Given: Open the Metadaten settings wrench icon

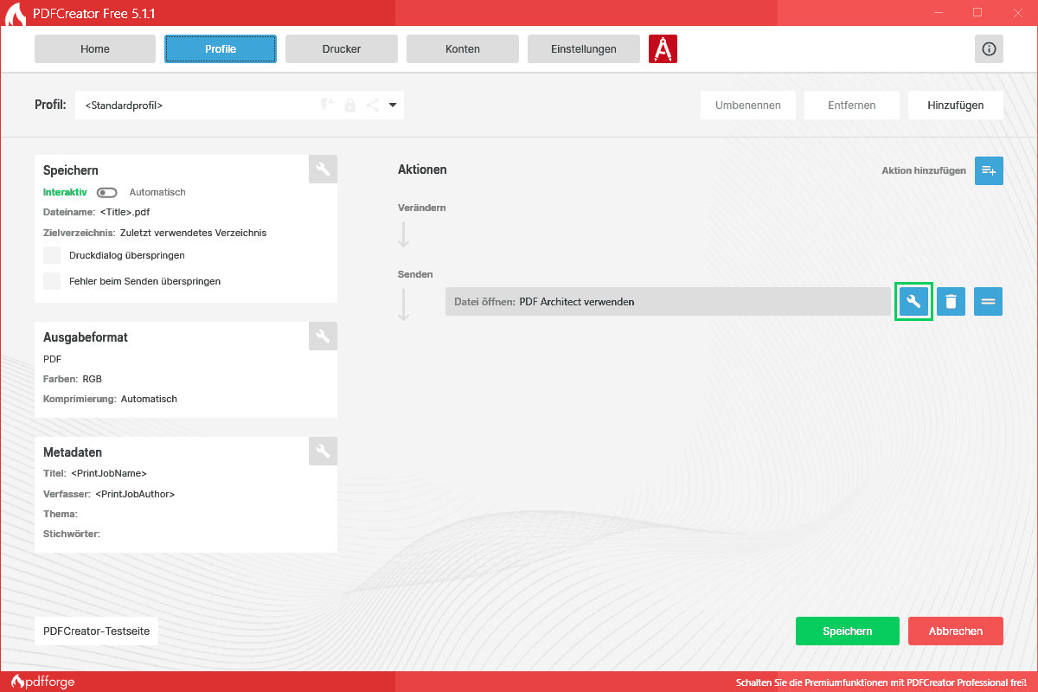Looking at the screenshot, I should tap(323, 451).
